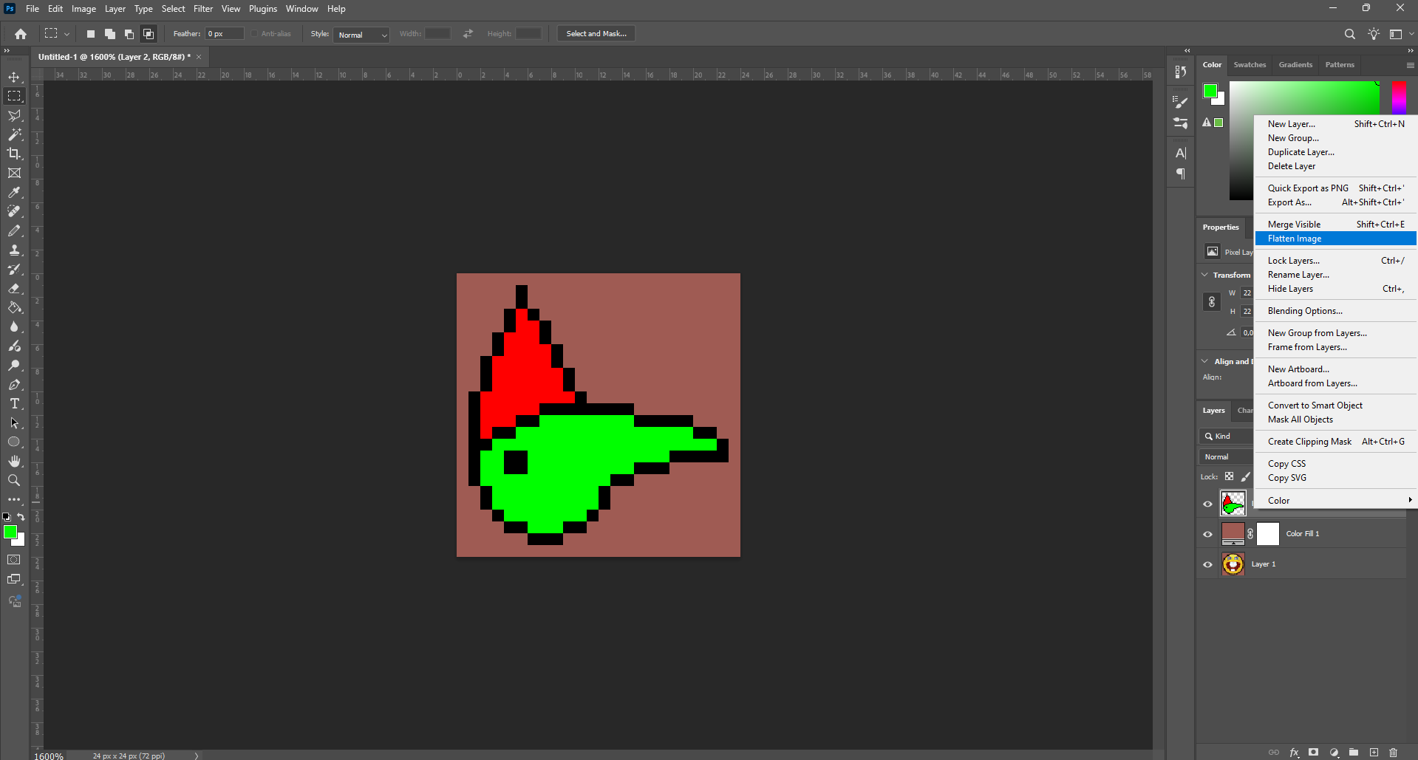Click the Feather input field
Image resolution: width=1418 pixels, height=760 pixels.
(225, 34)
